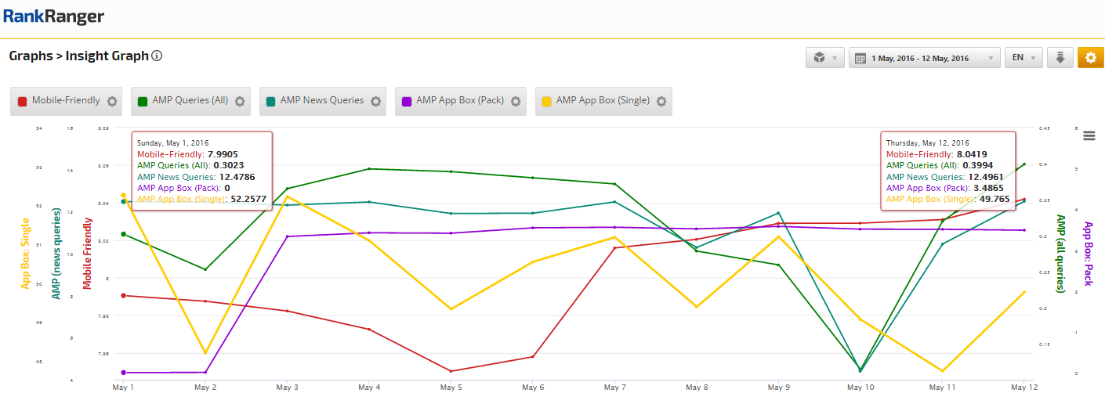Toggle the AMP News Queries series

click(x=322, y=101)
